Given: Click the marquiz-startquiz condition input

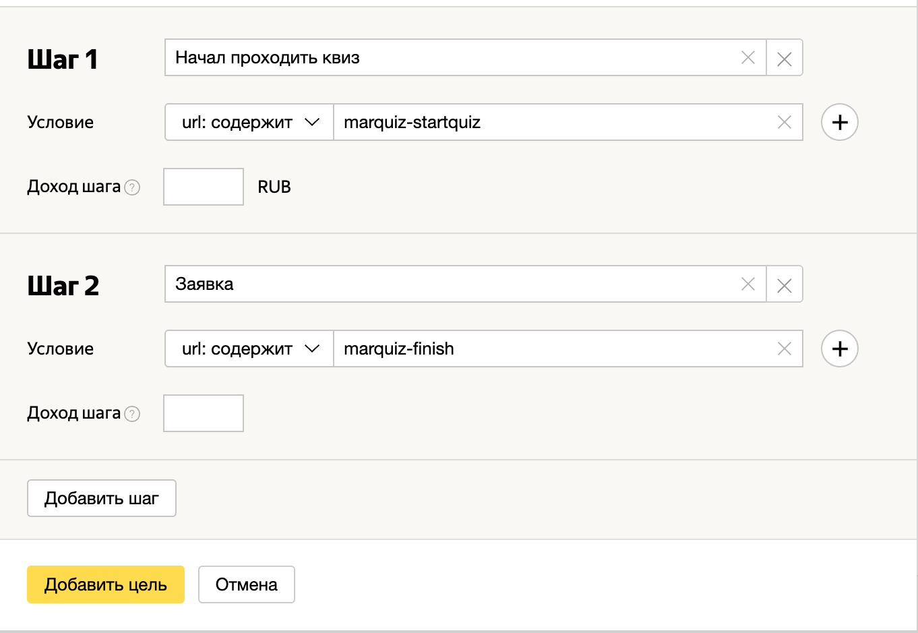Looking at the screenshot, I should pos(553,123).
